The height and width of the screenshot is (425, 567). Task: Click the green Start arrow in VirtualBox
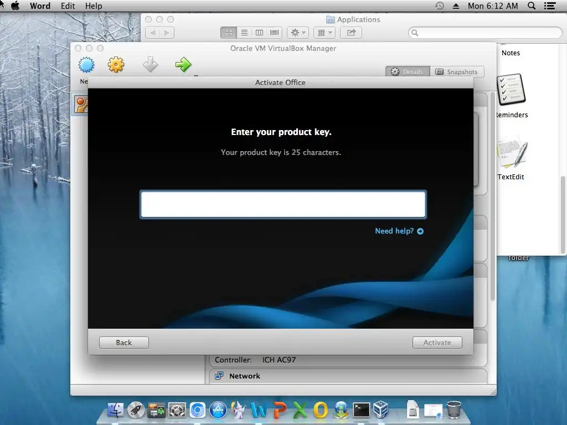pos(183,65)
